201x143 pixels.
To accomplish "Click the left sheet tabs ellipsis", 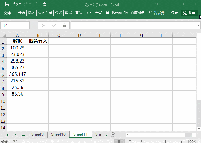I will click(x=24, y=135).
